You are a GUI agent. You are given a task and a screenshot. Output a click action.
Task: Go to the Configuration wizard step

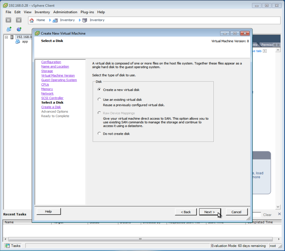point(51,62)
